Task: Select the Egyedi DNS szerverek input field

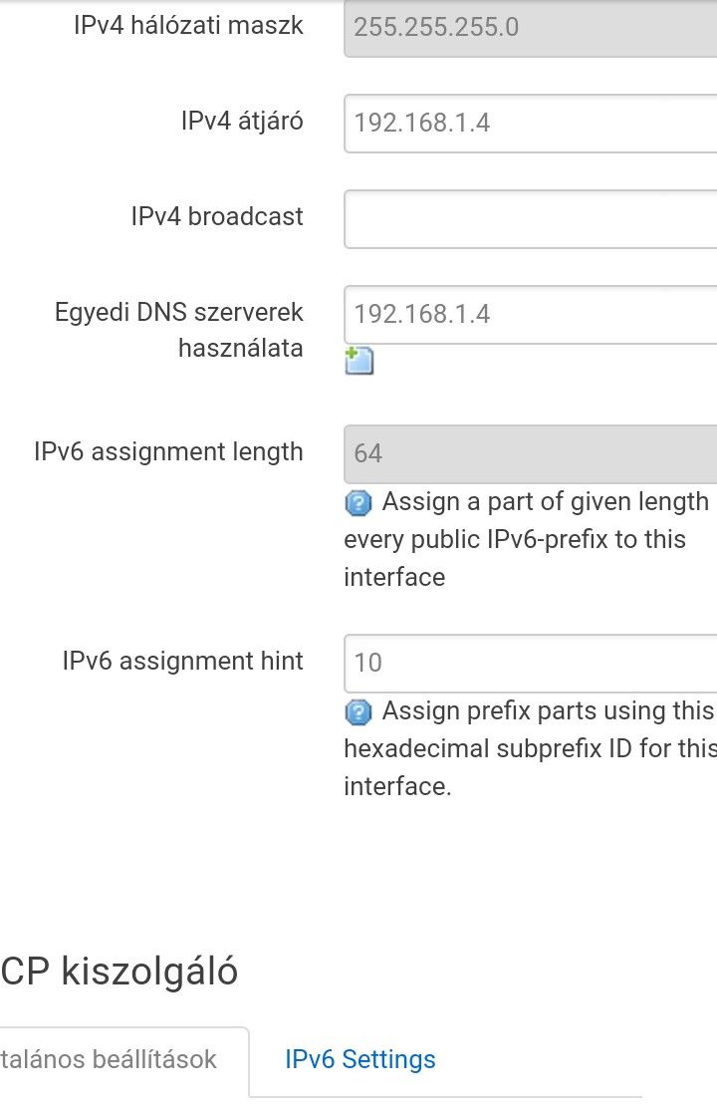Action: click(x=531, y=315)
